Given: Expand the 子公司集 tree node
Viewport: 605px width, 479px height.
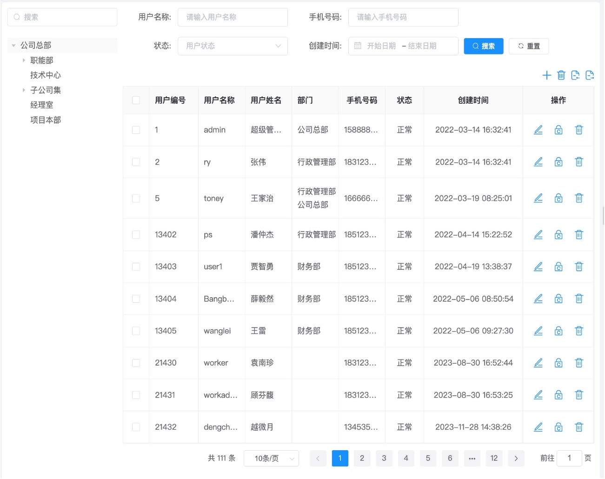Looking at the screenshot, I should point(24,90).
